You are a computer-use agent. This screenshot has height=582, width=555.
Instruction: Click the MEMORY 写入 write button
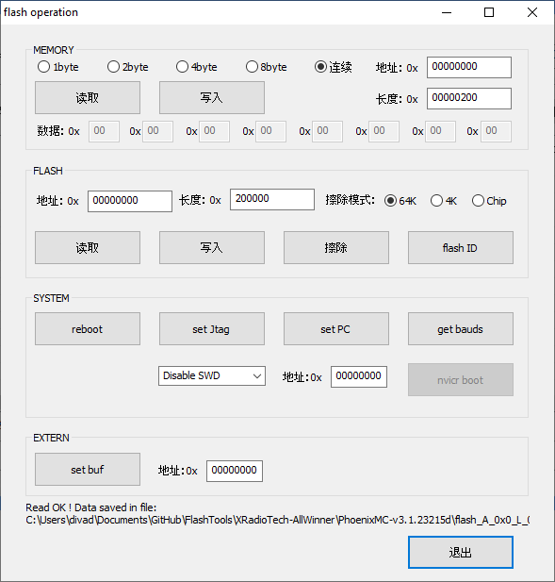pyautogui.click(x=212, y=97)
